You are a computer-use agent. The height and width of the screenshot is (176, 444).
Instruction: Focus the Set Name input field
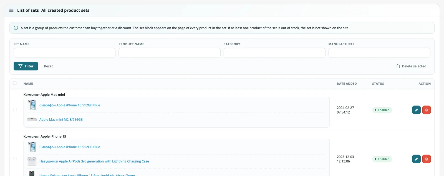[64, 53]
